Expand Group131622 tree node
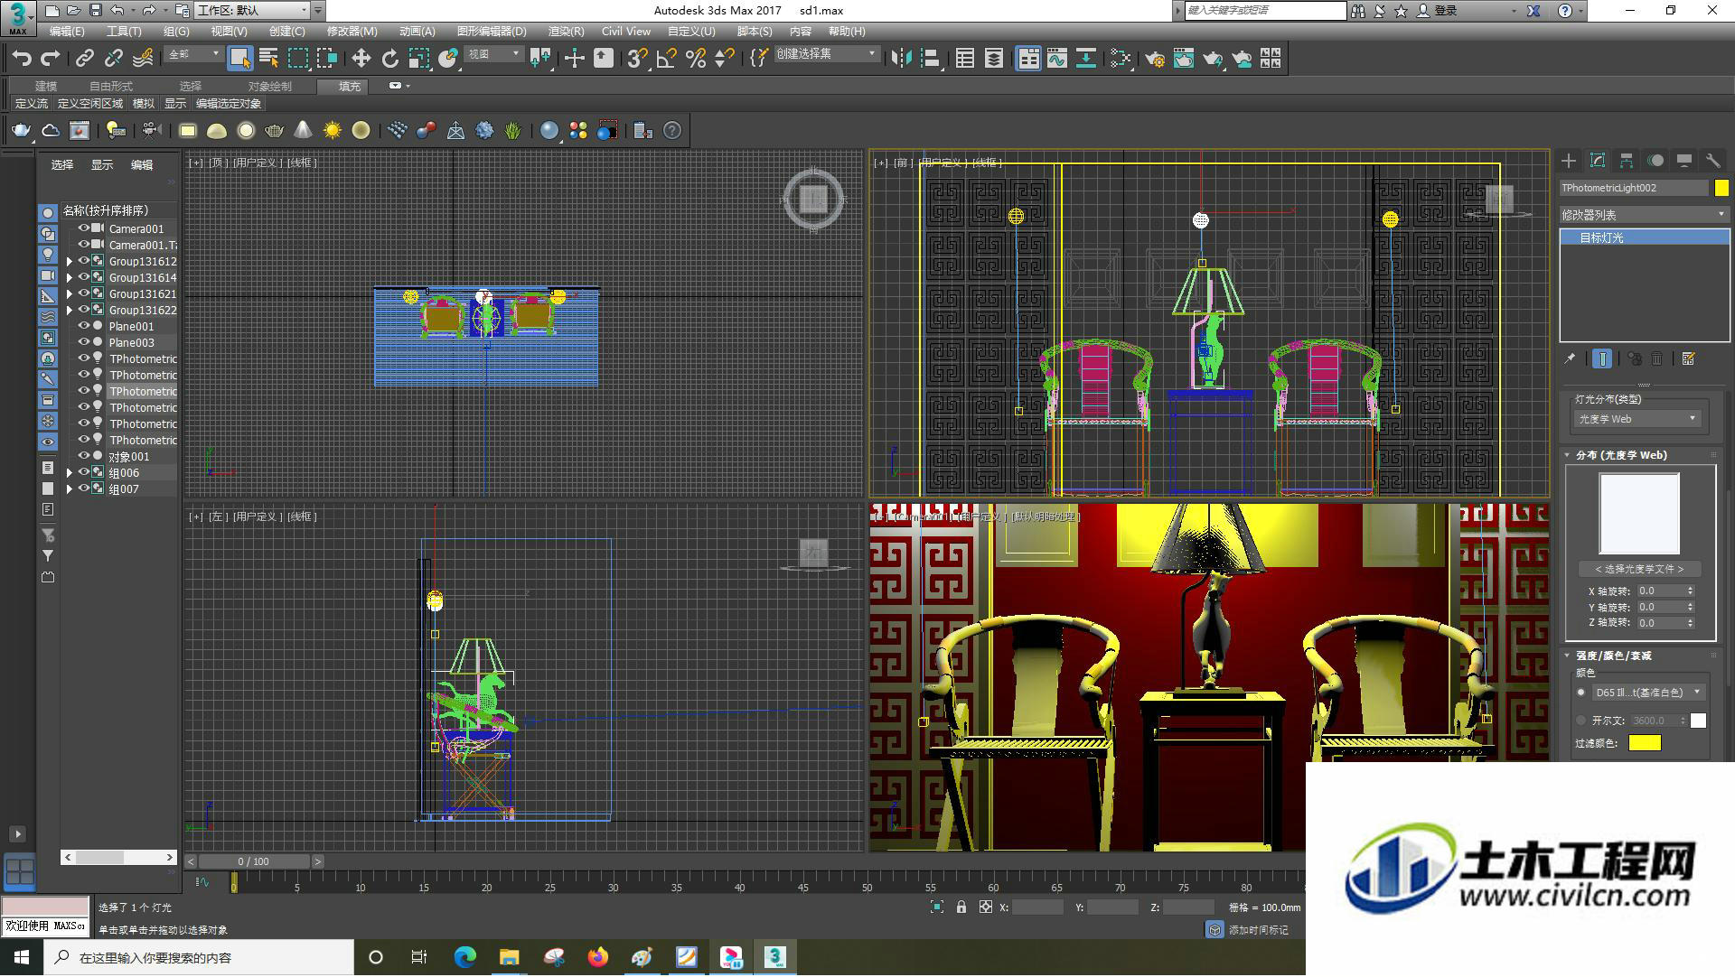This screenshot has width=1735, height=977. click(x=70, y=311)
